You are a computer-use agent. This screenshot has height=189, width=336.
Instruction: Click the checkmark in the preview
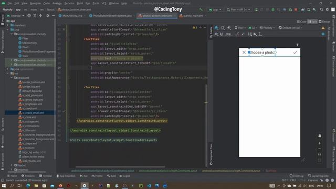pyautogui.click(x=295, y=52)
